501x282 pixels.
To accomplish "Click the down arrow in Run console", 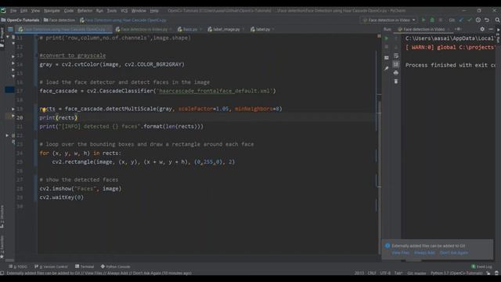I will tap(396, 47).
